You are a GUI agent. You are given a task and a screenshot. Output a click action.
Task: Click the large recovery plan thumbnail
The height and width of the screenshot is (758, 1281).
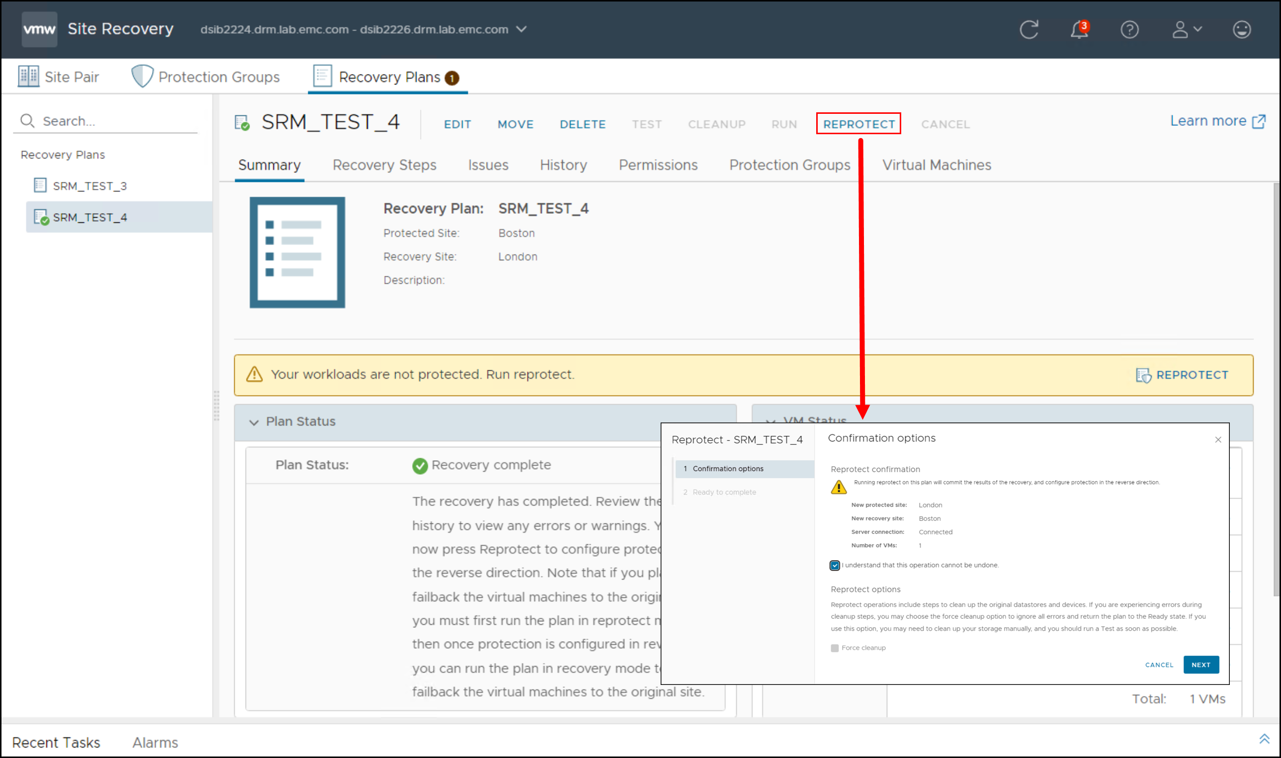(297, 253)
